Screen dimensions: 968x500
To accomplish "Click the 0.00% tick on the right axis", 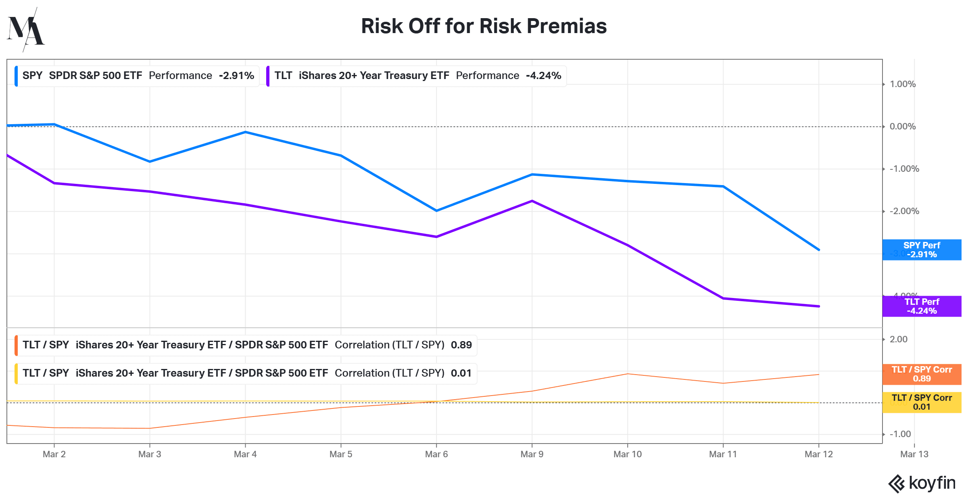I will (903, 127).
